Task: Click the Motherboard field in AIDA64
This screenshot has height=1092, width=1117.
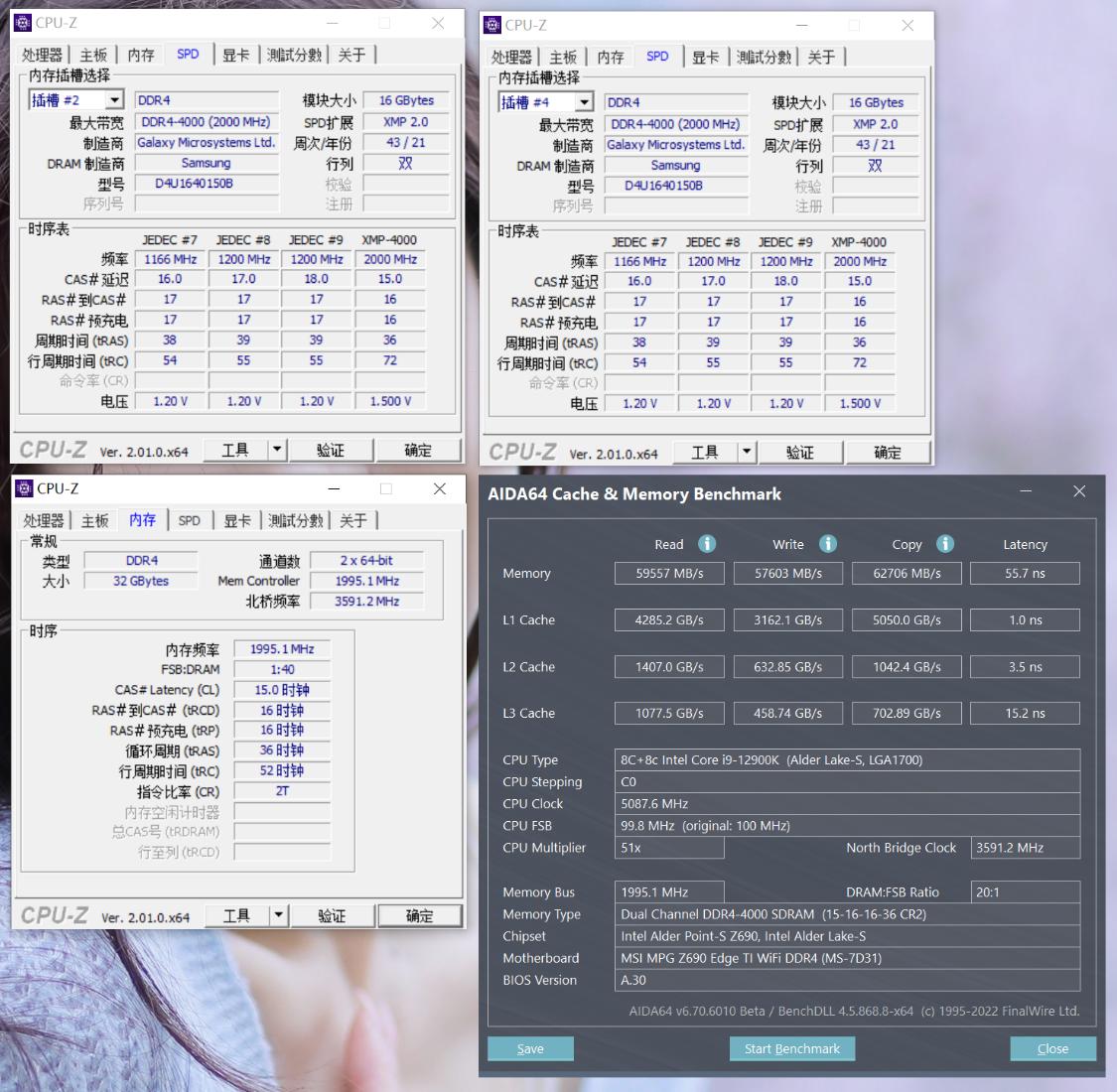Action: click(848, 958)
